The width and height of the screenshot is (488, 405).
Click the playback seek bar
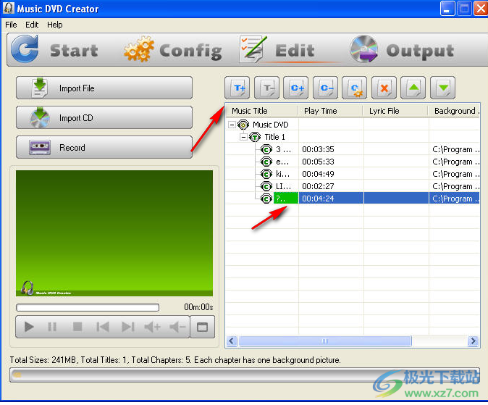[88, 307]
